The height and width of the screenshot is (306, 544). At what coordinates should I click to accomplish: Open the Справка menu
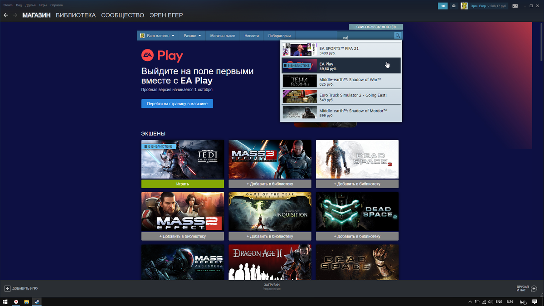coord(57,5)
